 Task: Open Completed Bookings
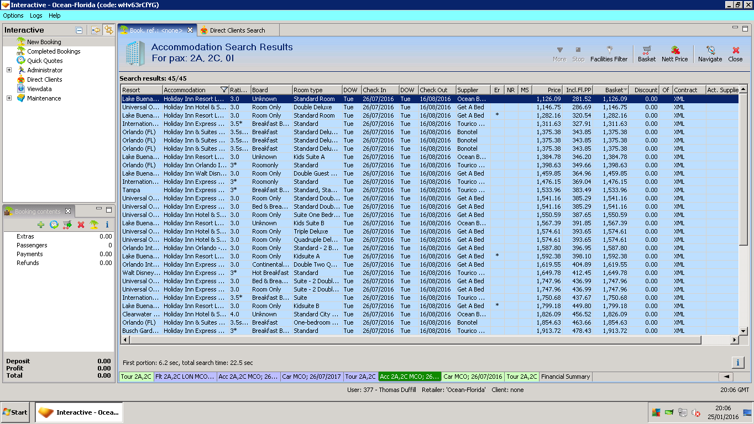click(x=54, y=51)
